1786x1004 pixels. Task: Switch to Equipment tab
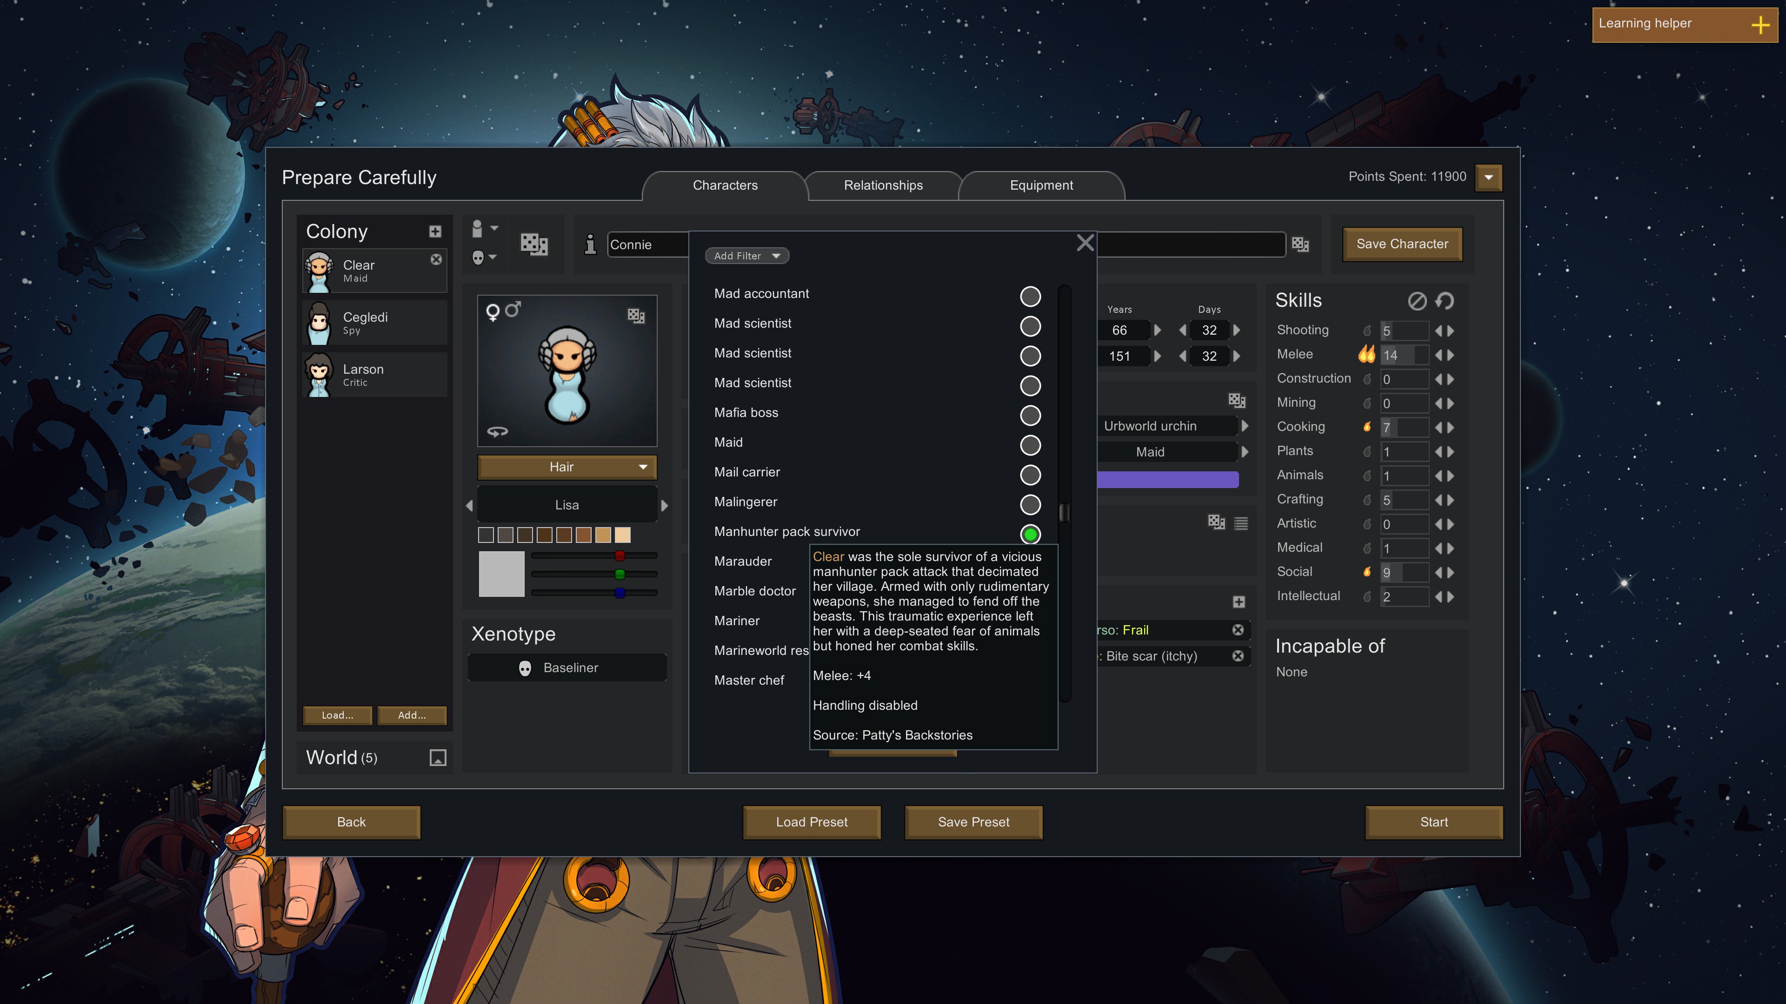tap(1041, 185)
